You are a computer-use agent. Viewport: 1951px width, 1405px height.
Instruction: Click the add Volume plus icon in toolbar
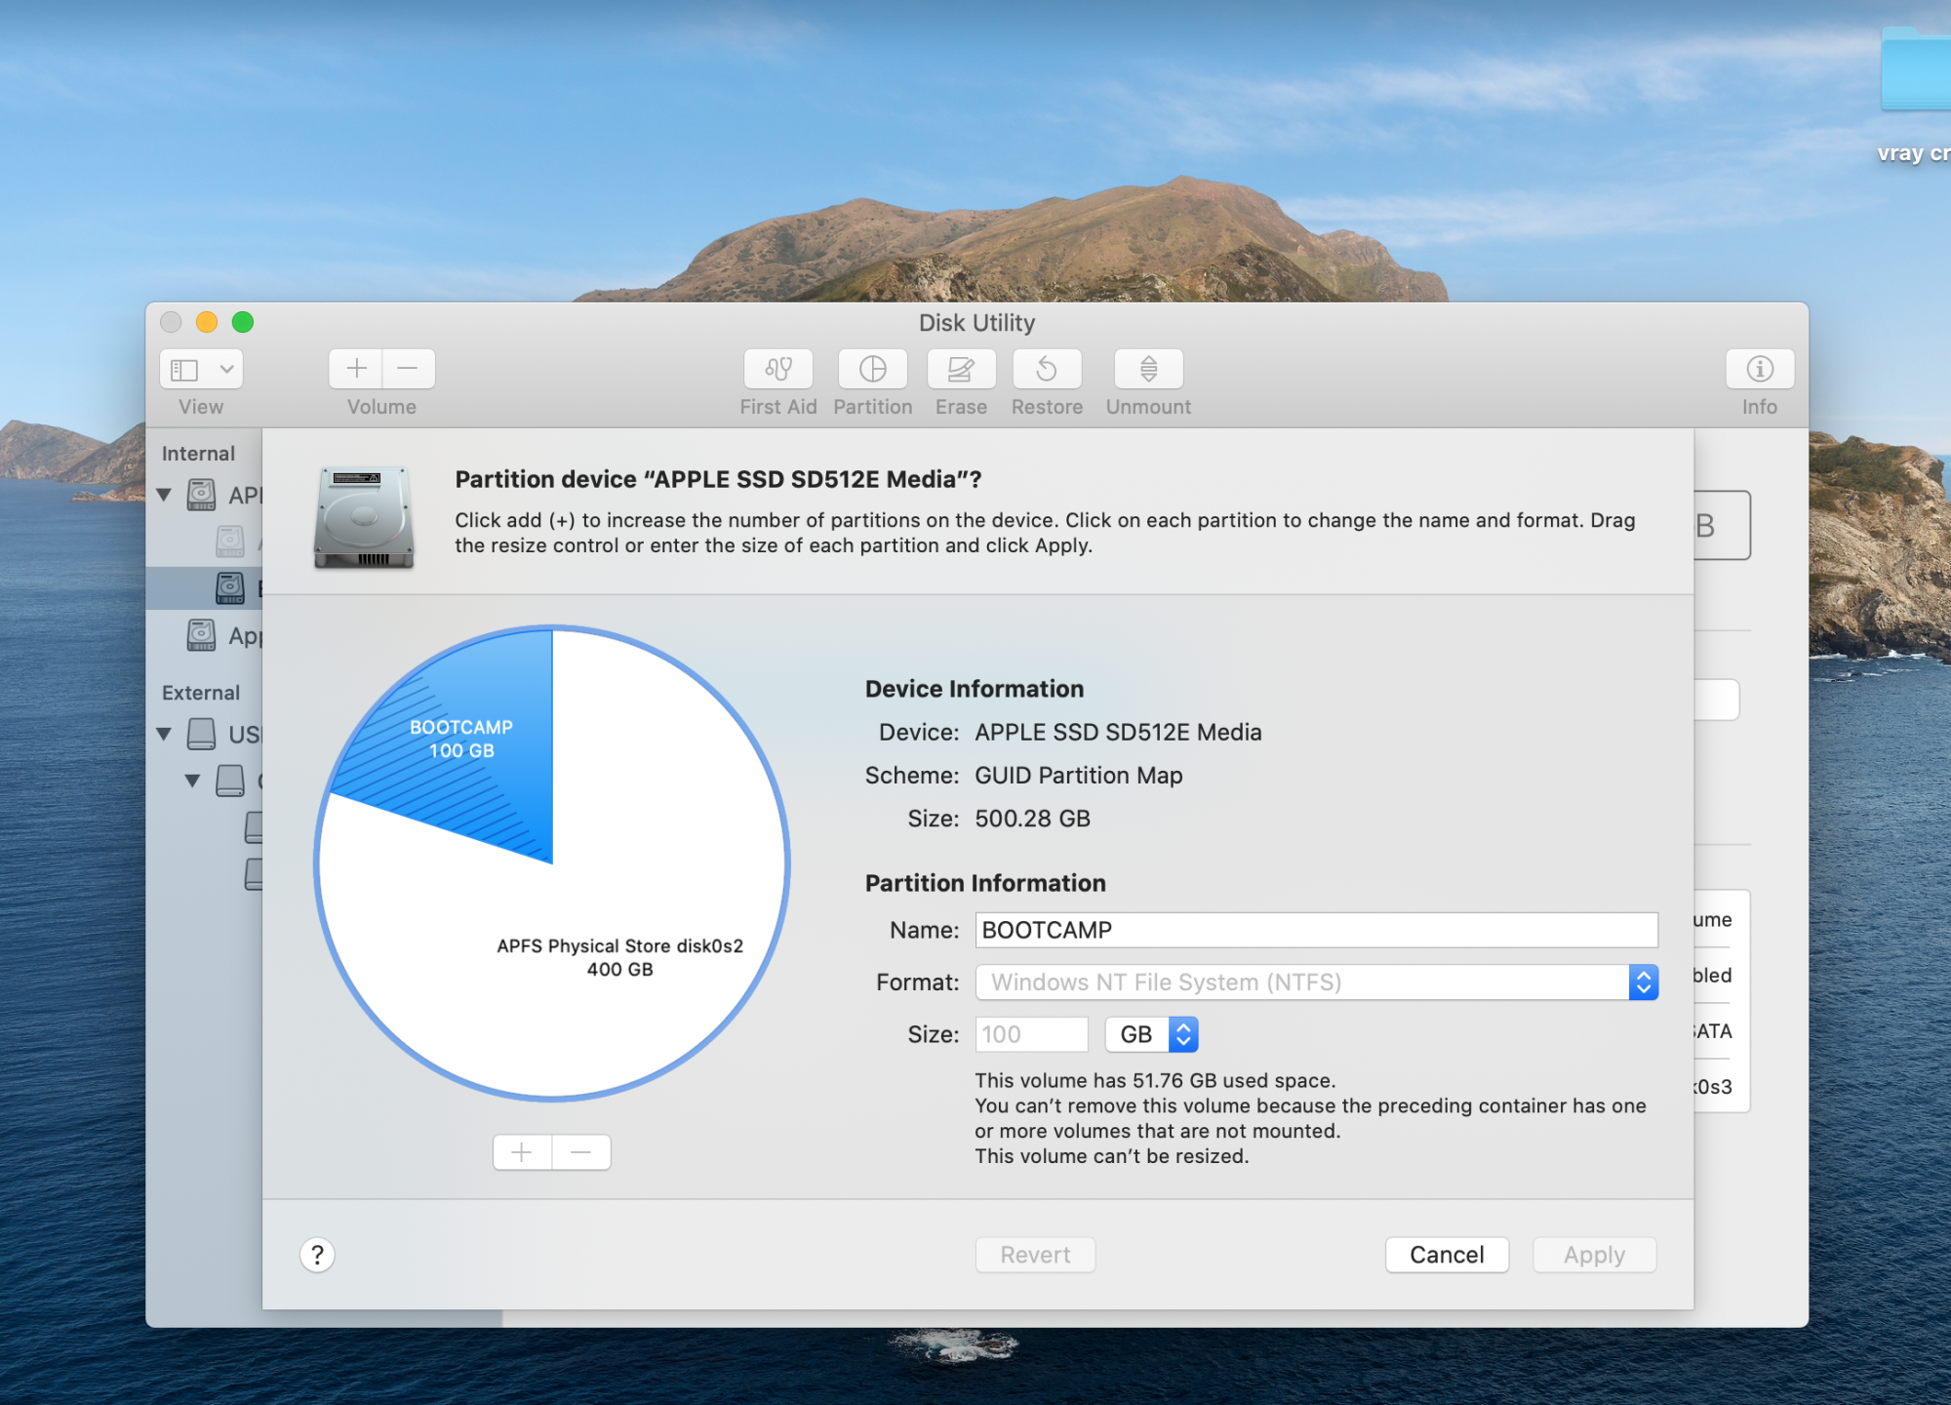point(356,369)
